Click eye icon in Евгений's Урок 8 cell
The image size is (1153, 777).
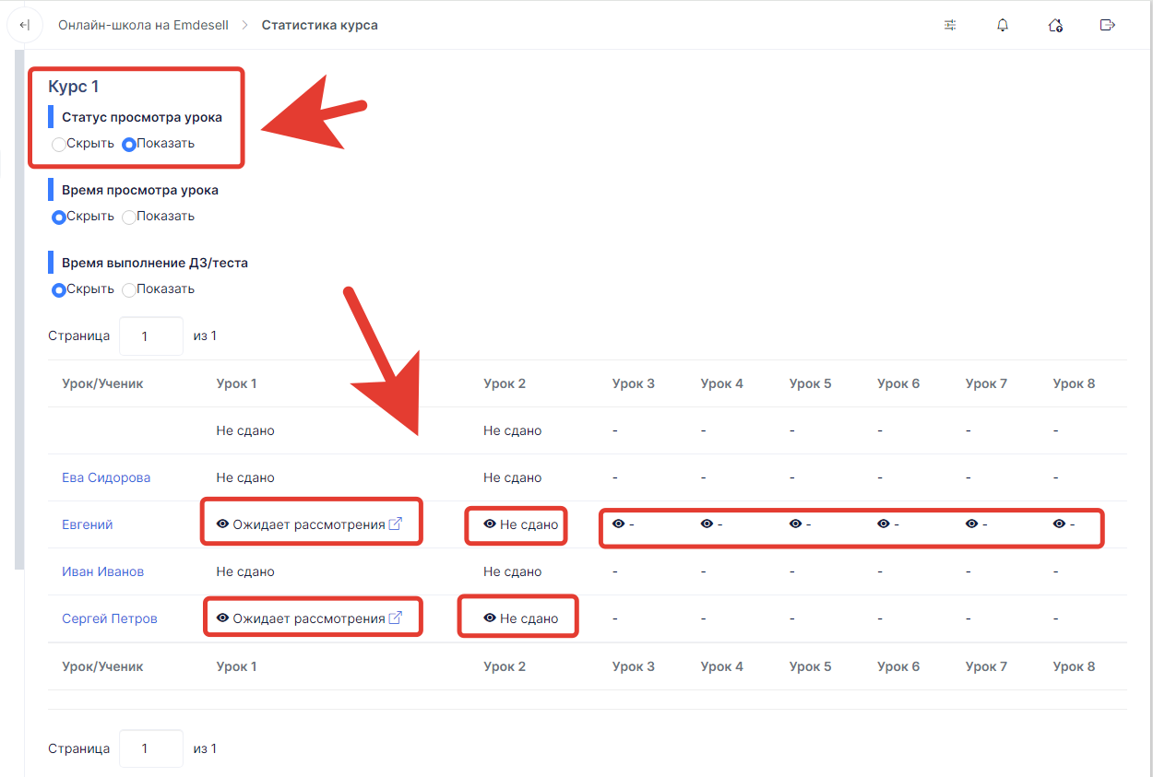click(x=1059, y=524)
